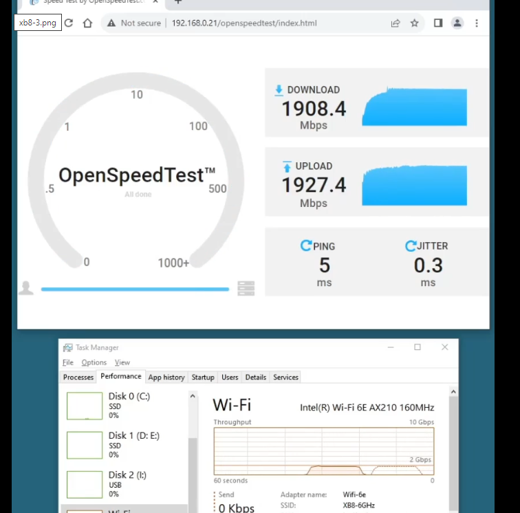Click the Wi-Fi 6E AX210 adapter label
Viewport: 520px width, 513px height.
[x=367, y=407]
